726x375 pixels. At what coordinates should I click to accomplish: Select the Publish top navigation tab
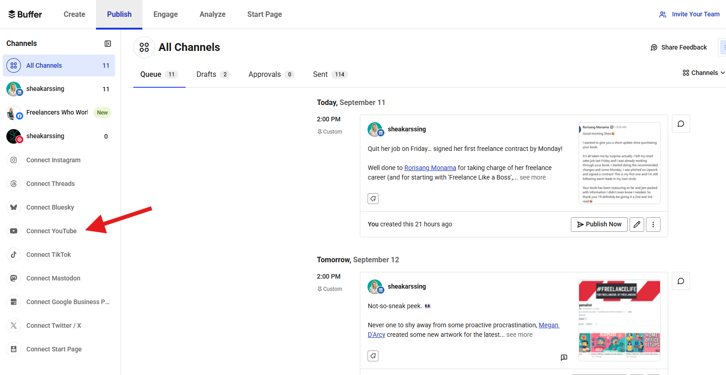119,14
